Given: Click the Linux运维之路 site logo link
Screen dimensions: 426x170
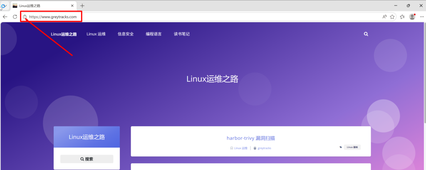Looking at the screenshot, I should click(x=64, y=34).
